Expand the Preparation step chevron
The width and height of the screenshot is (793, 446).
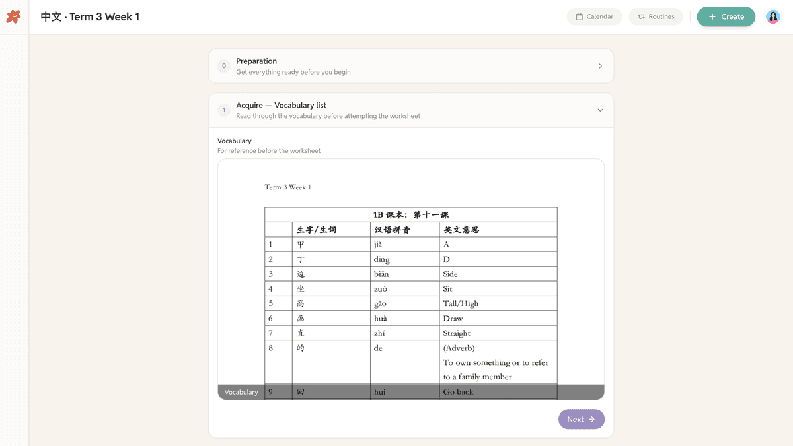[x=600, y=66]
